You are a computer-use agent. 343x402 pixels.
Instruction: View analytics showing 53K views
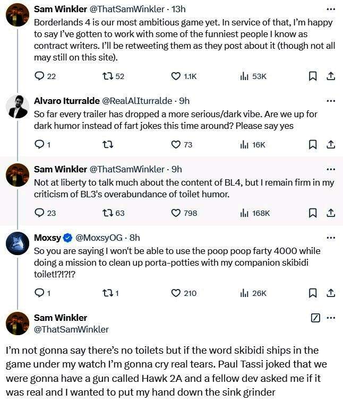pyautogui.click(x=245, y=76)
